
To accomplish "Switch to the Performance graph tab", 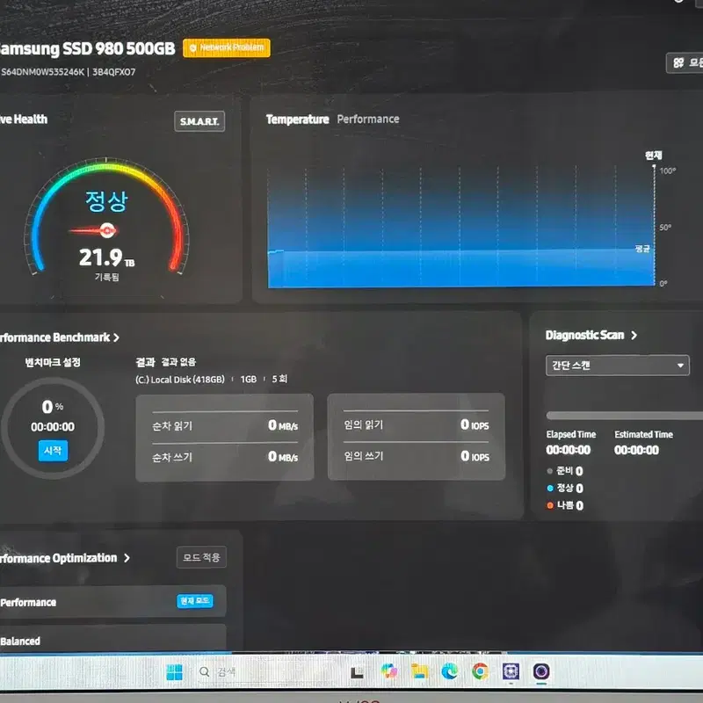I will coord(368,119).
